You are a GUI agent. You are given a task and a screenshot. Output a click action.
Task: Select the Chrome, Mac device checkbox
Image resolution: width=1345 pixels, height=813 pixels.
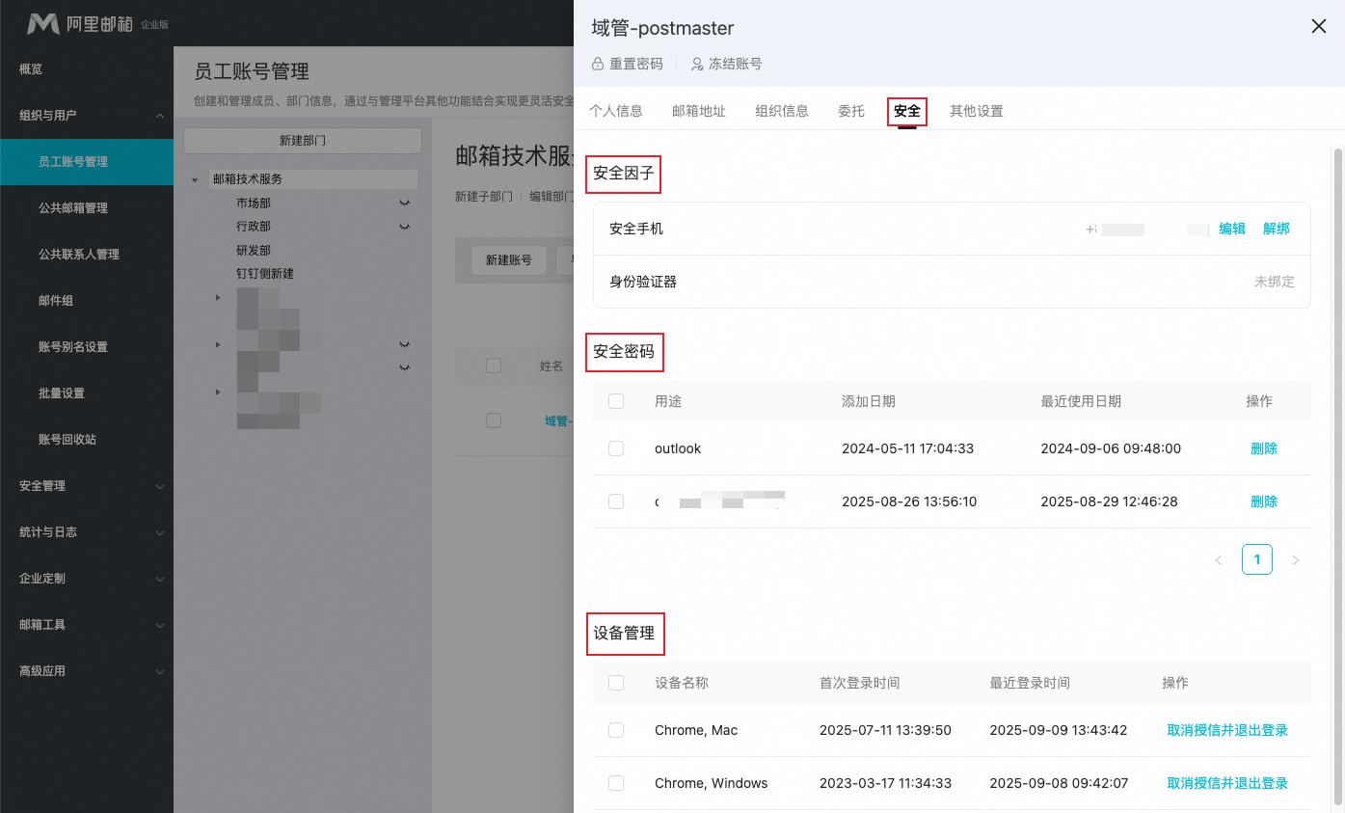(x=616, y=730)
